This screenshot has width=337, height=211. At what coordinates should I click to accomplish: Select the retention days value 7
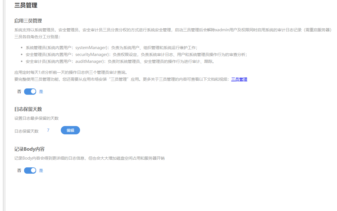(x=48, y=130)
